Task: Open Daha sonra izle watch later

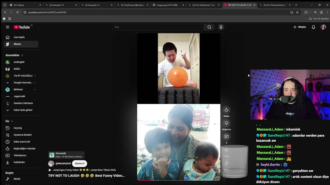Action: (x=21, y=142)
